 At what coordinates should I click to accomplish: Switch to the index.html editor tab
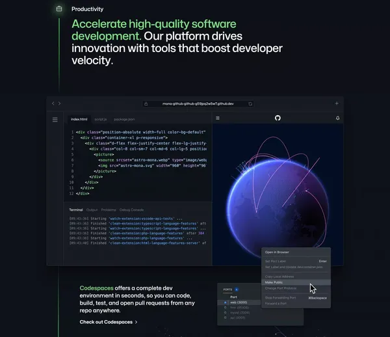[79, 119]
